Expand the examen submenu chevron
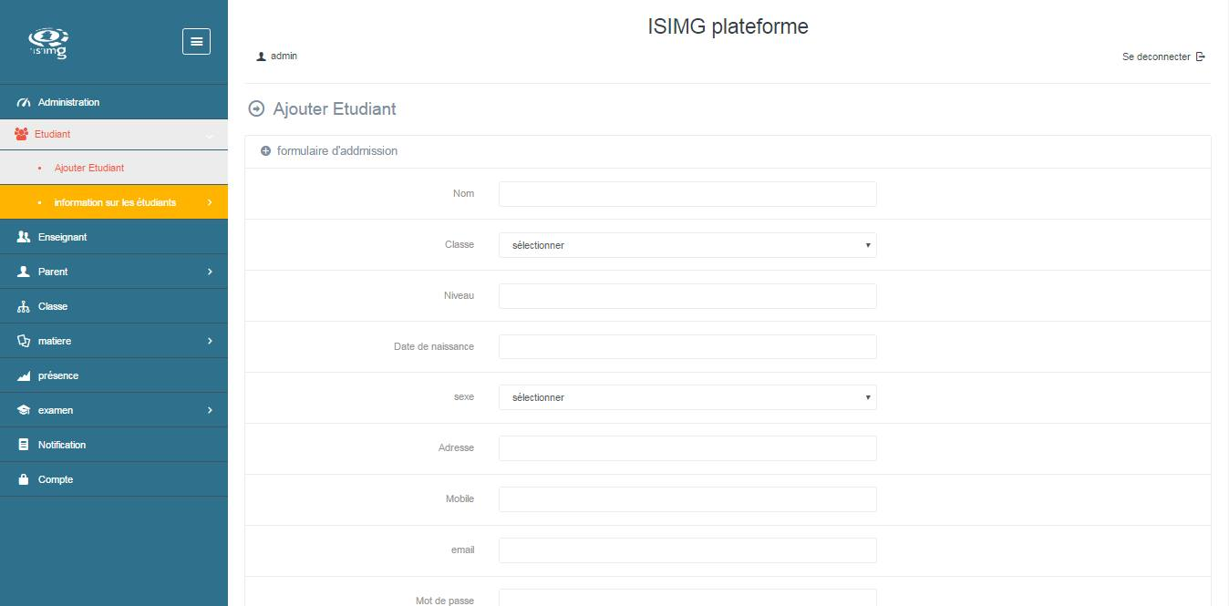 coord(210,410)
